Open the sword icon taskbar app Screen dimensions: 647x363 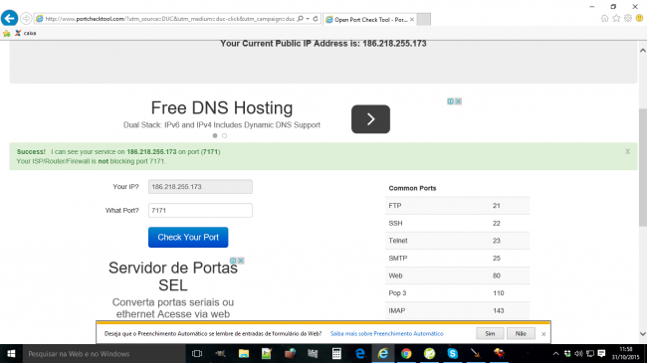(x=476, y=353)
